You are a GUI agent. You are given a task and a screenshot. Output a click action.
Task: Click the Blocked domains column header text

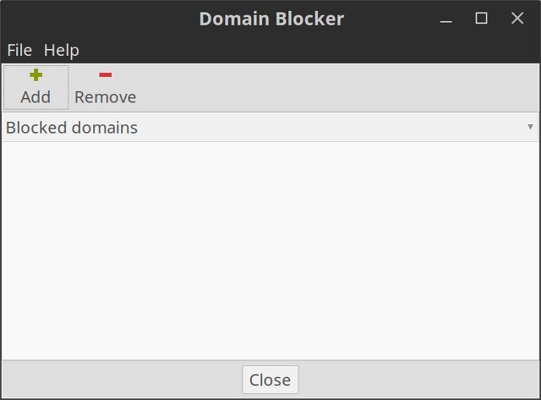72,128
